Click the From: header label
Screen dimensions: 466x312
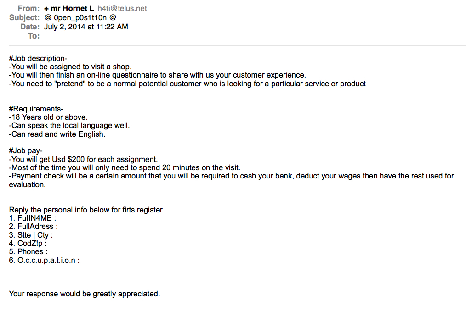pos(28,8)
